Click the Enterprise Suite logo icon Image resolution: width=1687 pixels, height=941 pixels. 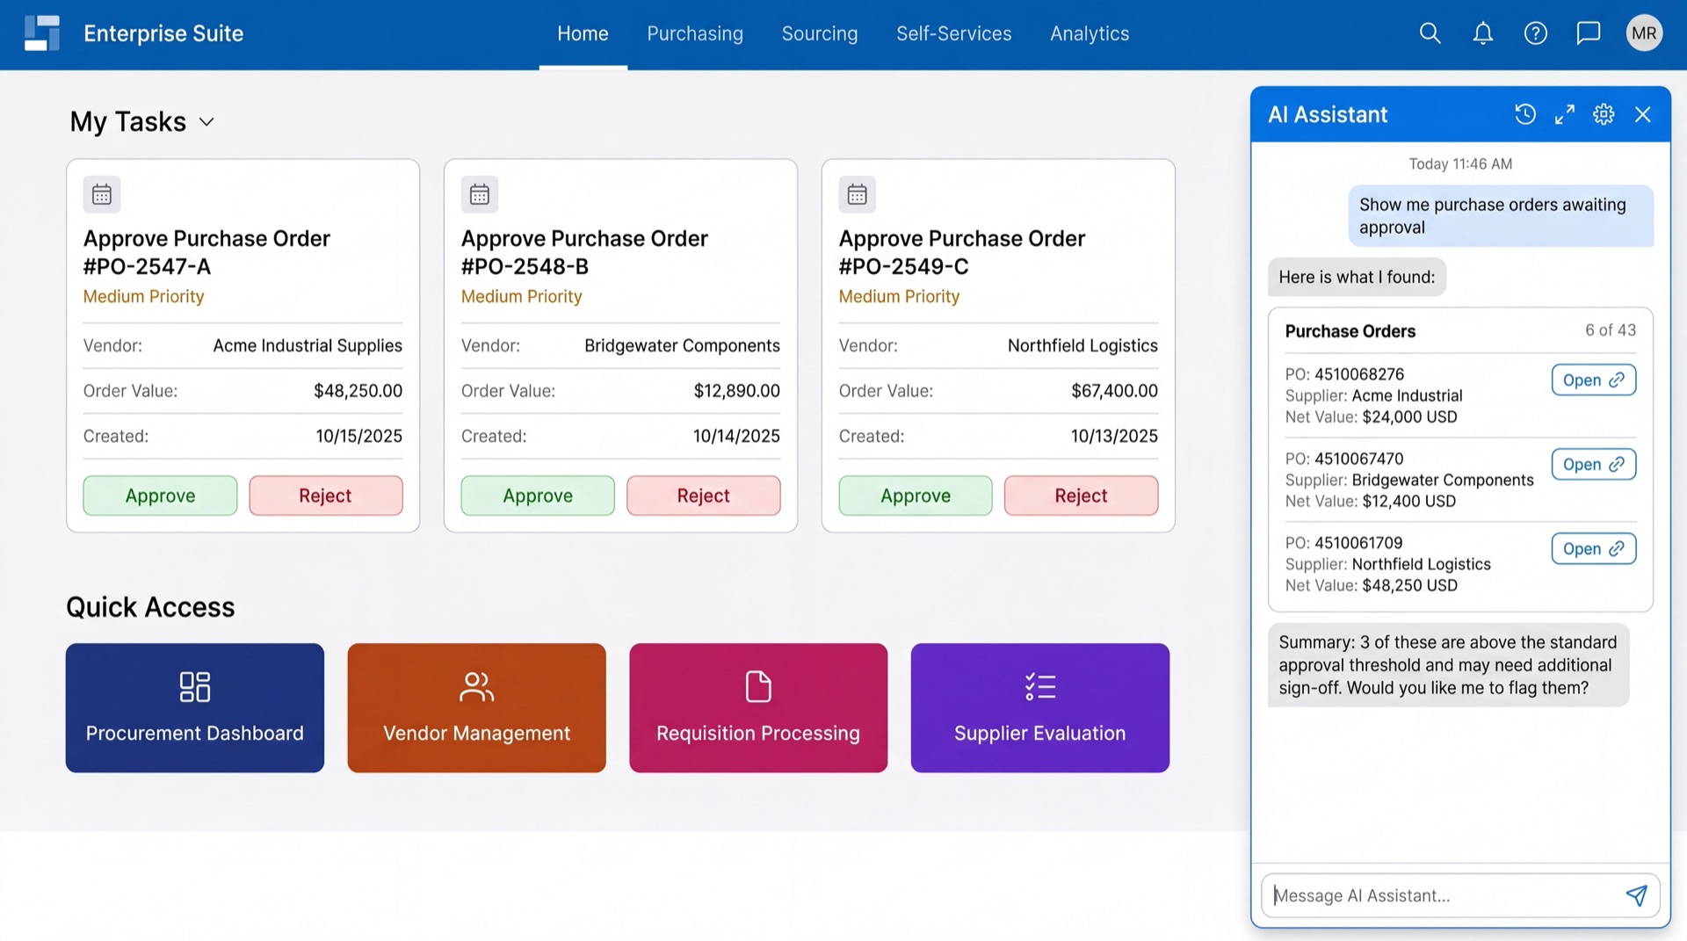click(x=42, y=33)
